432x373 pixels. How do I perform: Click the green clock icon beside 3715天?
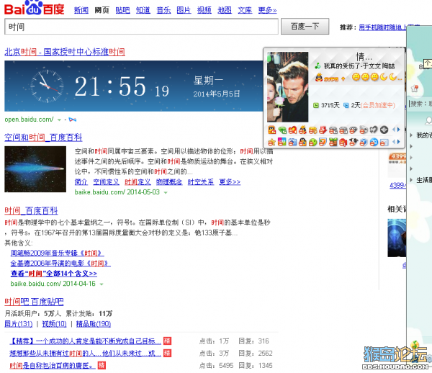click(x=316, y=105)
